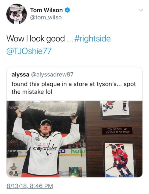
Task: Open the #rightside hashtag
Action: (92, 39)
